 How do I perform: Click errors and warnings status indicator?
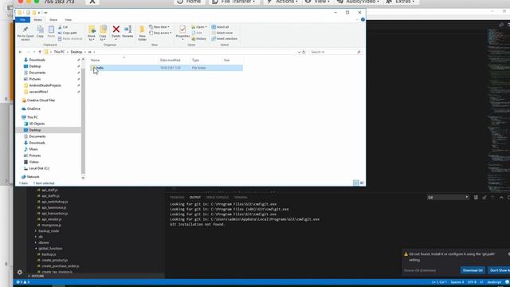pyautogui.click(x=23, y=282)
